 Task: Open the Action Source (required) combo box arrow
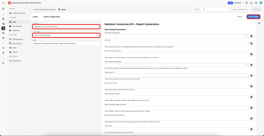pos(247,65)
